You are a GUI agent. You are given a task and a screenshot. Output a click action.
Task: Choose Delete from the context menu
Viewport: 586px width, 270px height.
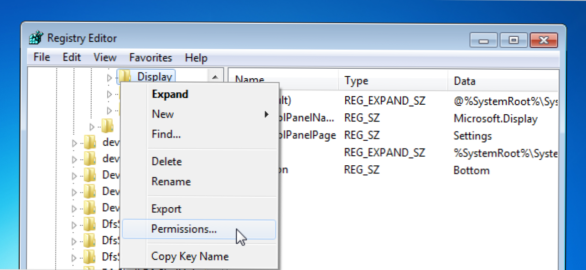coord(166,162)
